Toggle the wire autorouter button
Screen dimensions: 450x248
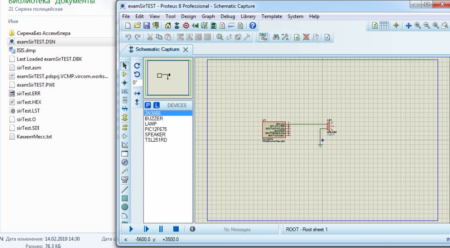tap(264, 37)
